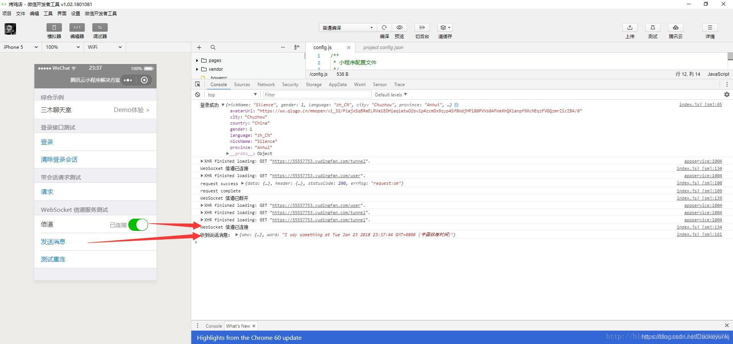Open file tree more options icon

[x=283, y=47]
